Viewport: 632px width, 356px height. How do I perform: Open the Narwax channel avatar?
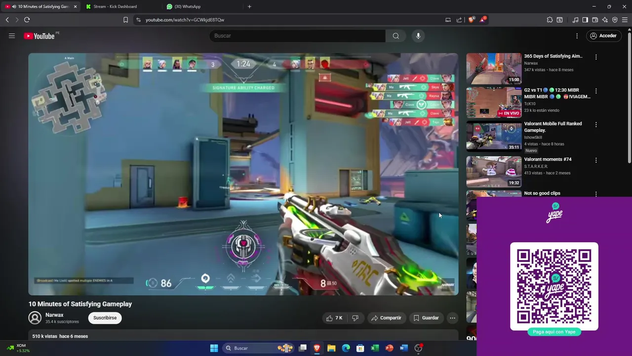point(35,317)
